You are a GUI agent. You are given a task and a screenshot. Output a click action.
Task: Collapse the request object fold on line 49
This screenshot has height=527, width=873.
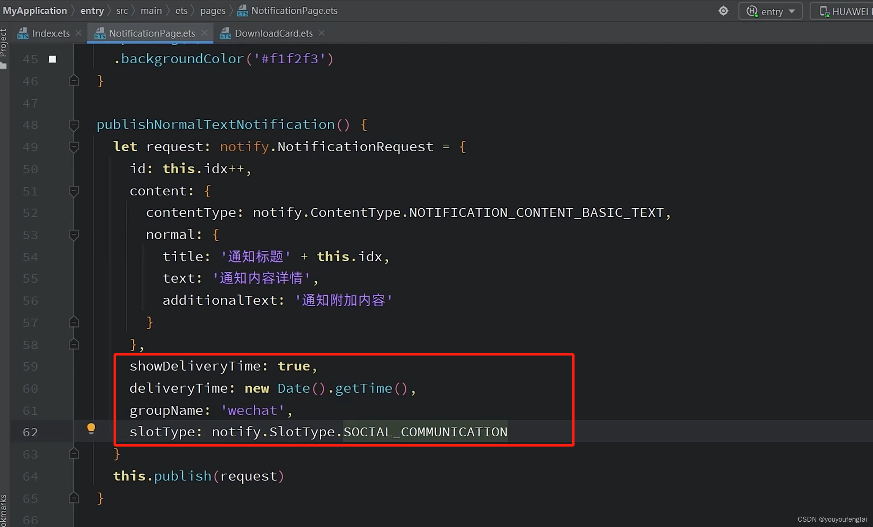(74, 147)
